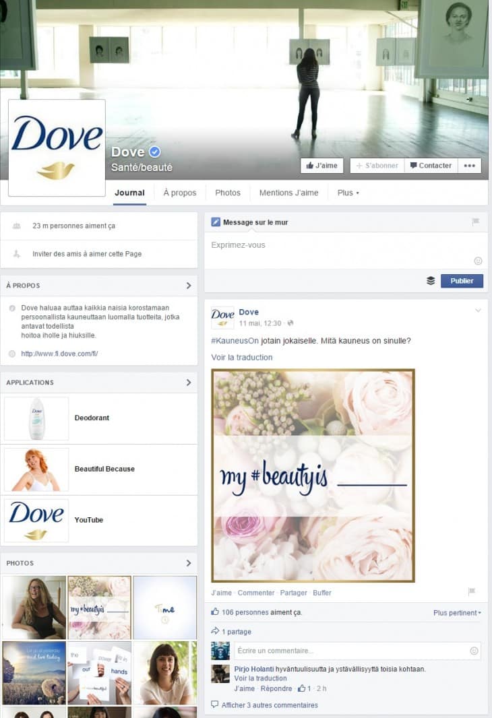Click the user avatar beside comment field

[x=220, y=651]
